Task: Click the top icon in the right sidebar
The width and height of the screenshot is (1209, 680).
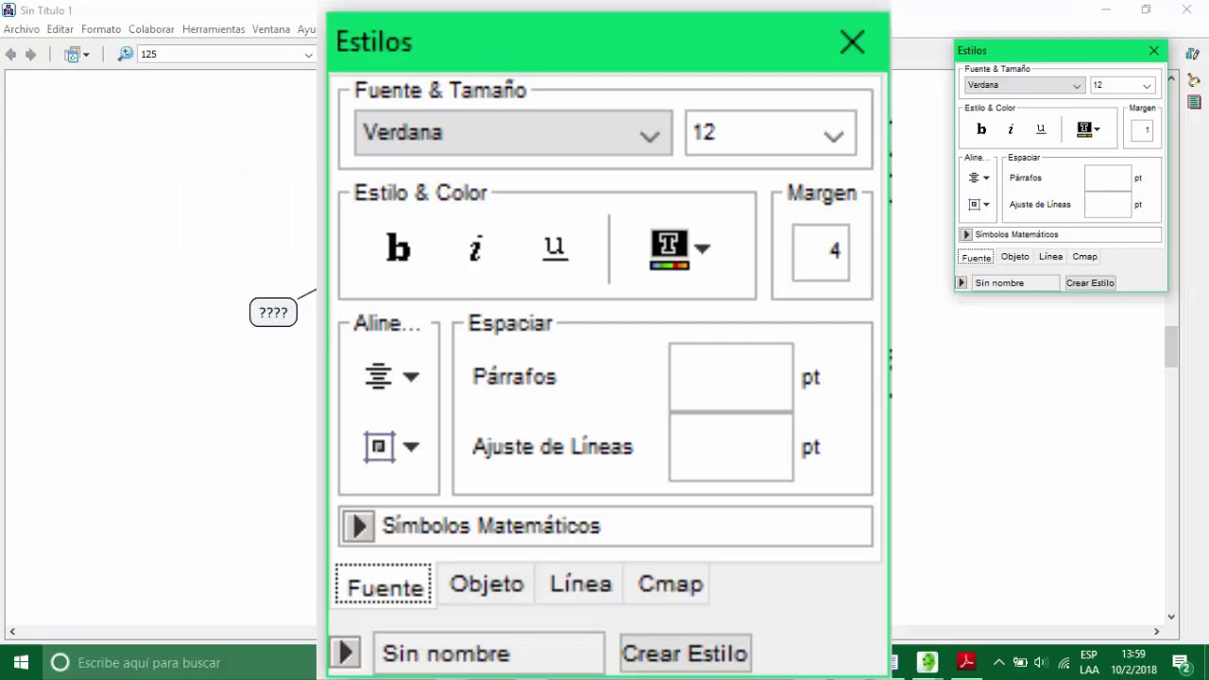Action: pyautogui.click(x=1193, y=55)
